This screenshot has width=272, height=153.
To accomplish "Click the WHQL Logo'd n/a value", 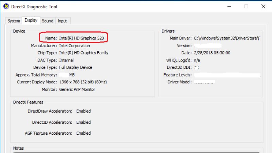I will tap(197, 60).
